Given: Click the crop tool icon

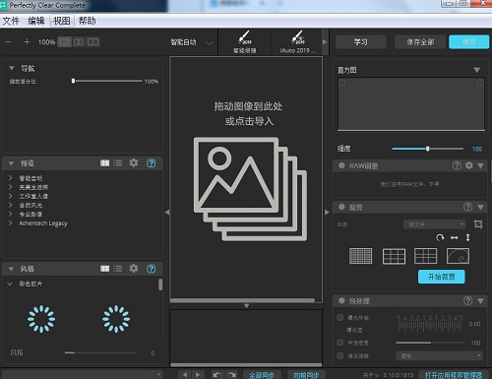Looking at the screenshot, I should (x=478, y=224).
